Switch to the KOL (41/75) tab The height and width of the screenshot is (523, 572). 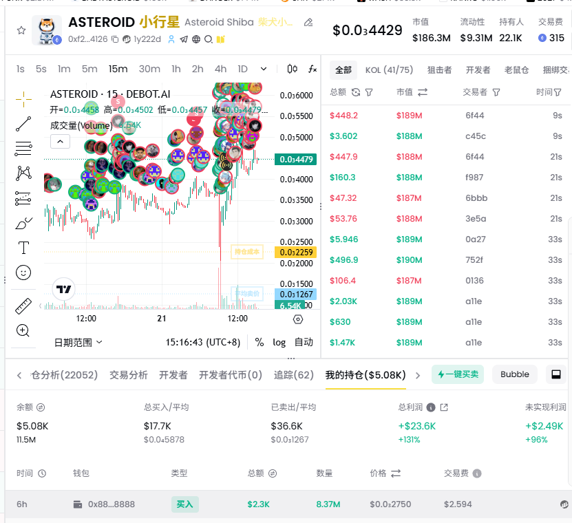389,70
